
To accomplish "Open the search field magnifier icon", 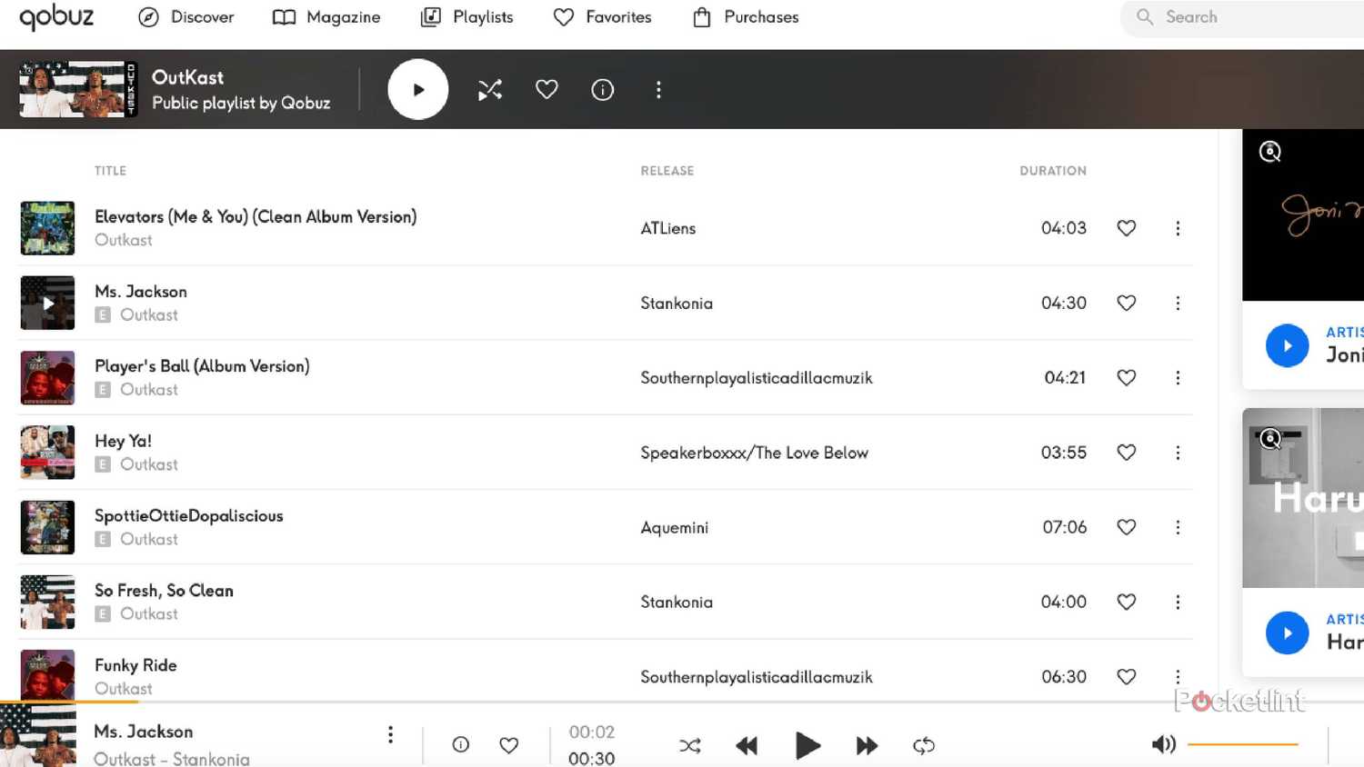I will pos(1145,16).
